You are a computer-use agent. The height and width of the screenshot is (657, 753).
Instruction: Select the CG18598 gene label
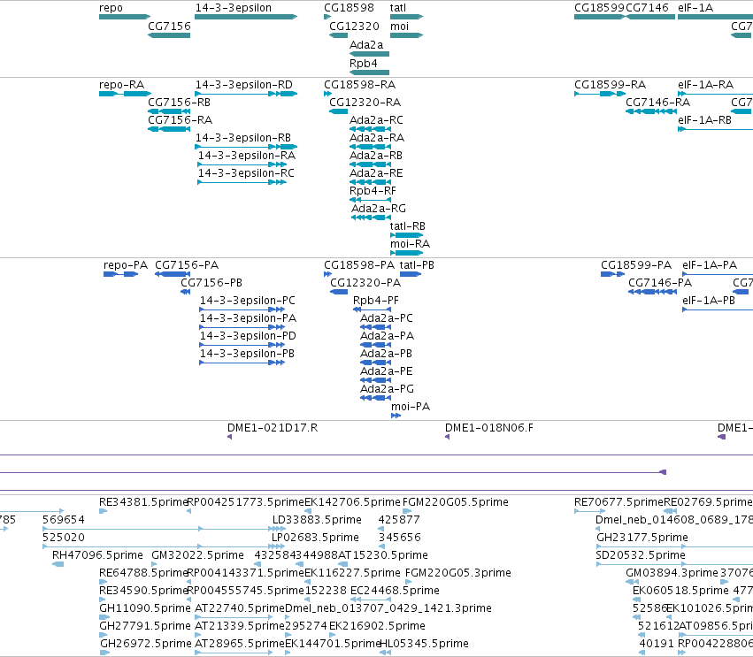coord(350,8)
